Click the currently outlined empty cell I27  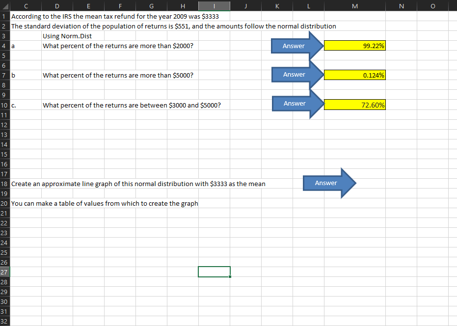pos(214,272)
